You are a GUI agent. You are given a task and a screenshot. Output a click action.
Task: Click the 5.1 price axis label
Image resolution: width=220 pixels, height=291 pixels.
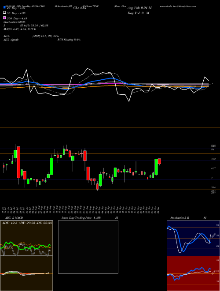(x=213, y=149)
